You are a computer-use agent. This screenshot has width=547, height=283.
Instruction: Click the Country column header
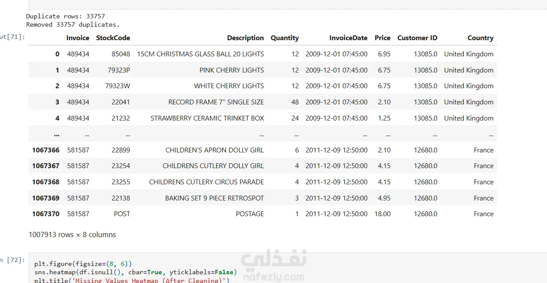(480, 38)
